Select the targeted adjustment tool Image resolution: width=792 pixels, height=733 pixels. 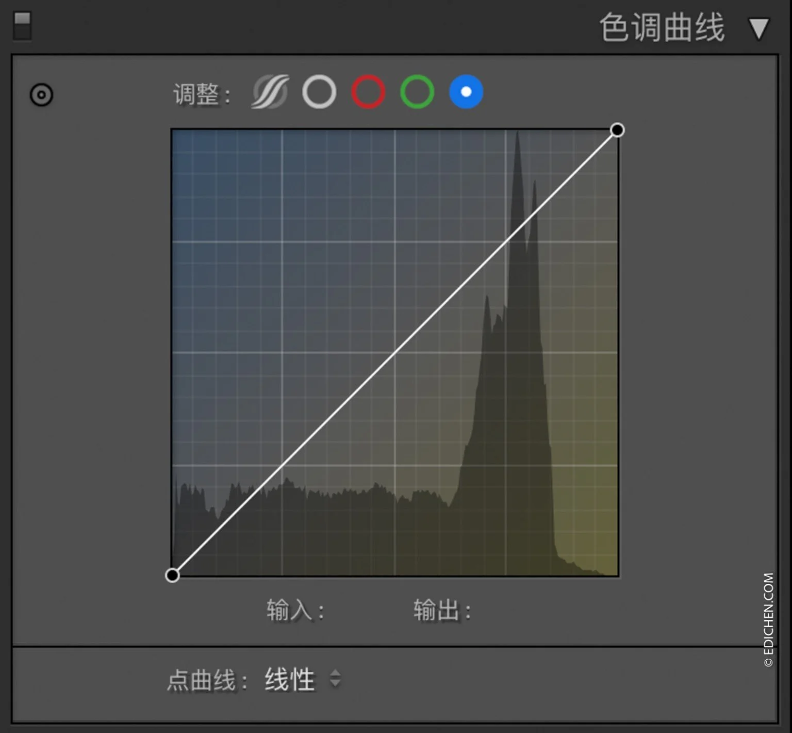(x=41, y=94)
